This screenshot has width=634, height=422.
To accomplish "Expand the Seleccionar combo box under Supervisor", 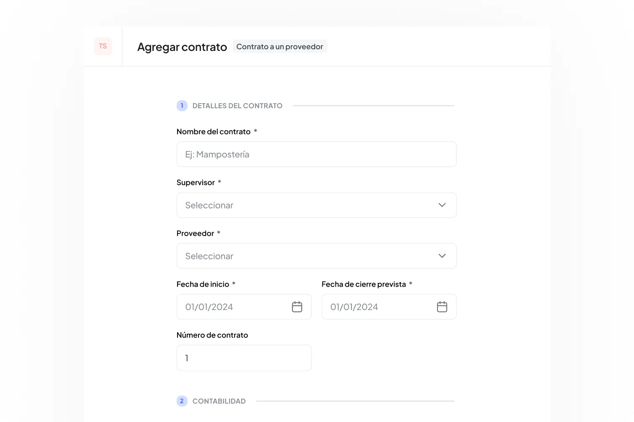I will [293, 205].
